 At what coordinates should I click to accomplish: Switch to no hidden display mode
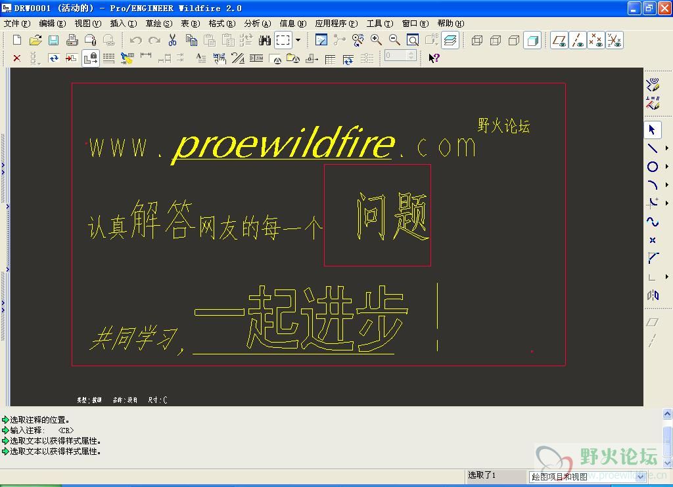click(514, 40)
